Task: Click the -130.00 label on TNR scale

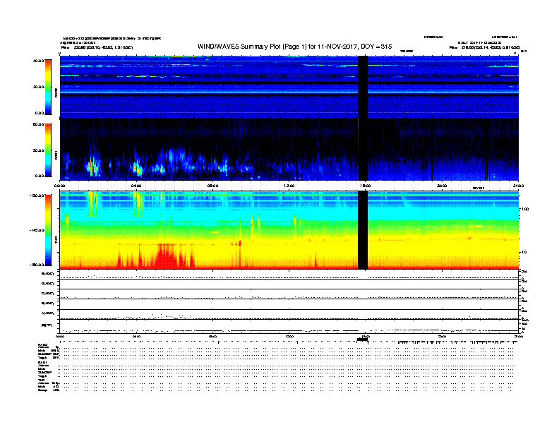Action: click(37, 196)
